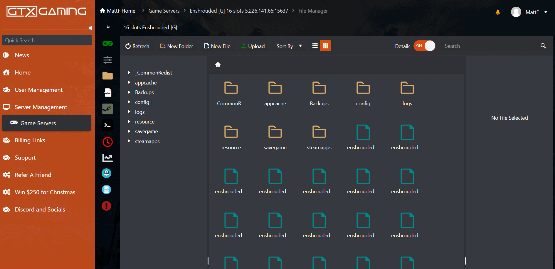View the usage graph chart icon
The width and height of the screenshot is (555, 269).
(x=107, y=158)
